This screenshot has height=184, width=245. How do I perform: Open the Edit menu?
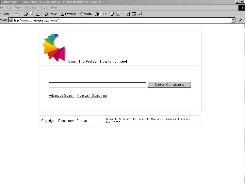(x=9, y=7)
